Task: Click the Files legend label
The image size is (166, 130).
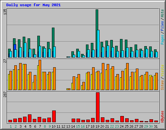Action: pyautogui.click(x=162, y=26)
